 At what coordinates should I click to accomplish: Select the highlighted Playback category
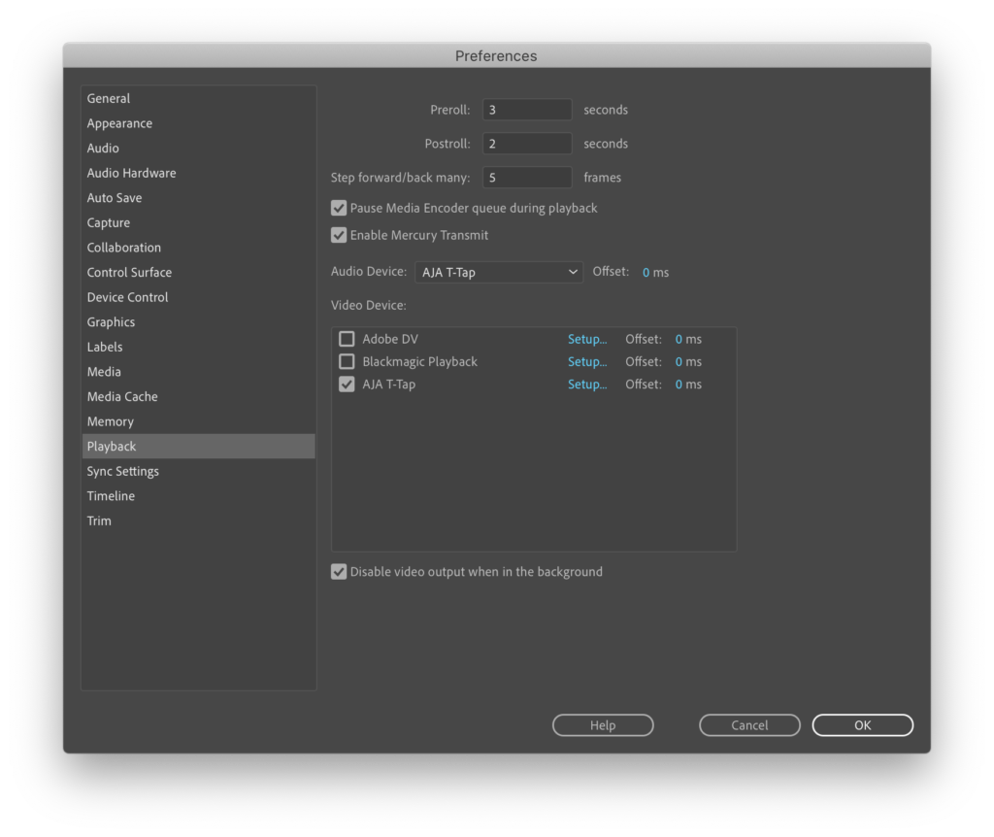click(198, 446)
